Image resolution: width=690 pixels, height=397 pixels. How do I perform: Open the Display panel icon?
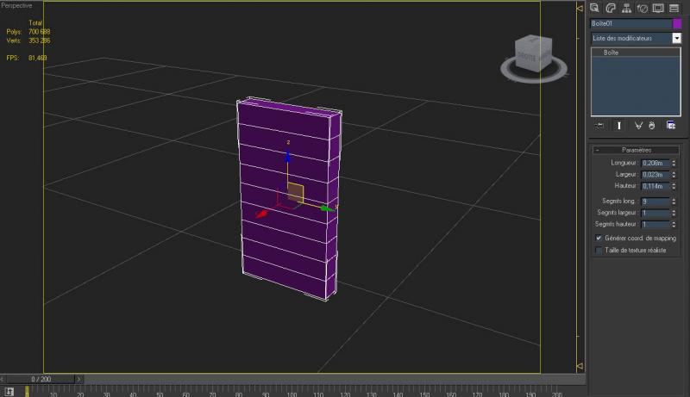tap(657, 7)
